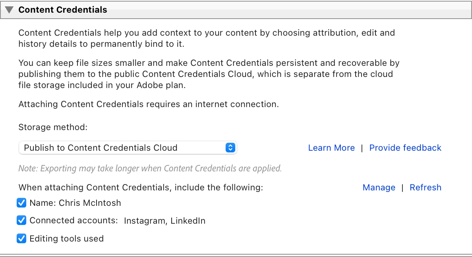Collapse the Content Credentials disclosure triangle
This screenshot has width=472, height=257.
coord(9,10)
